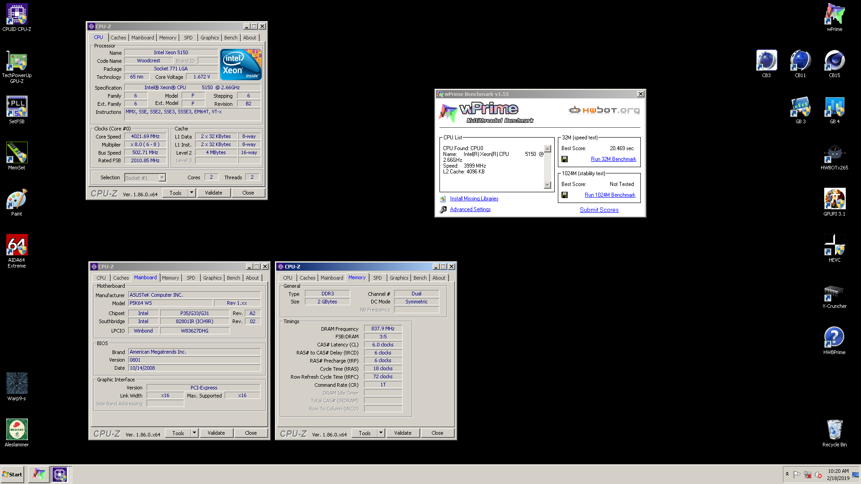Click Install Missing Libraries link

click(474, 199)
